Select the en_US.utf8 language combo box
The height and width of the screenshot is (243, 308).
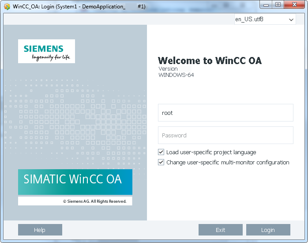coord(260,20)
